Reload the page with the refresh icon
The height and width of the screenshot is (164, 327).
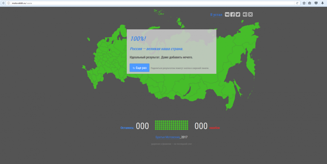click(x=297, y=3)
